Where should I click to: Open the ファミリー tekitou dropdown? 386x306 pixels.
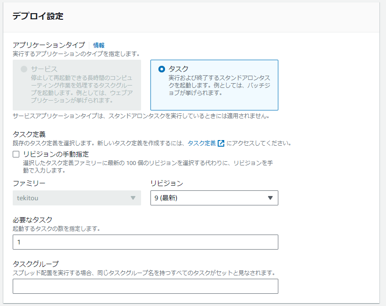point(77,198)
